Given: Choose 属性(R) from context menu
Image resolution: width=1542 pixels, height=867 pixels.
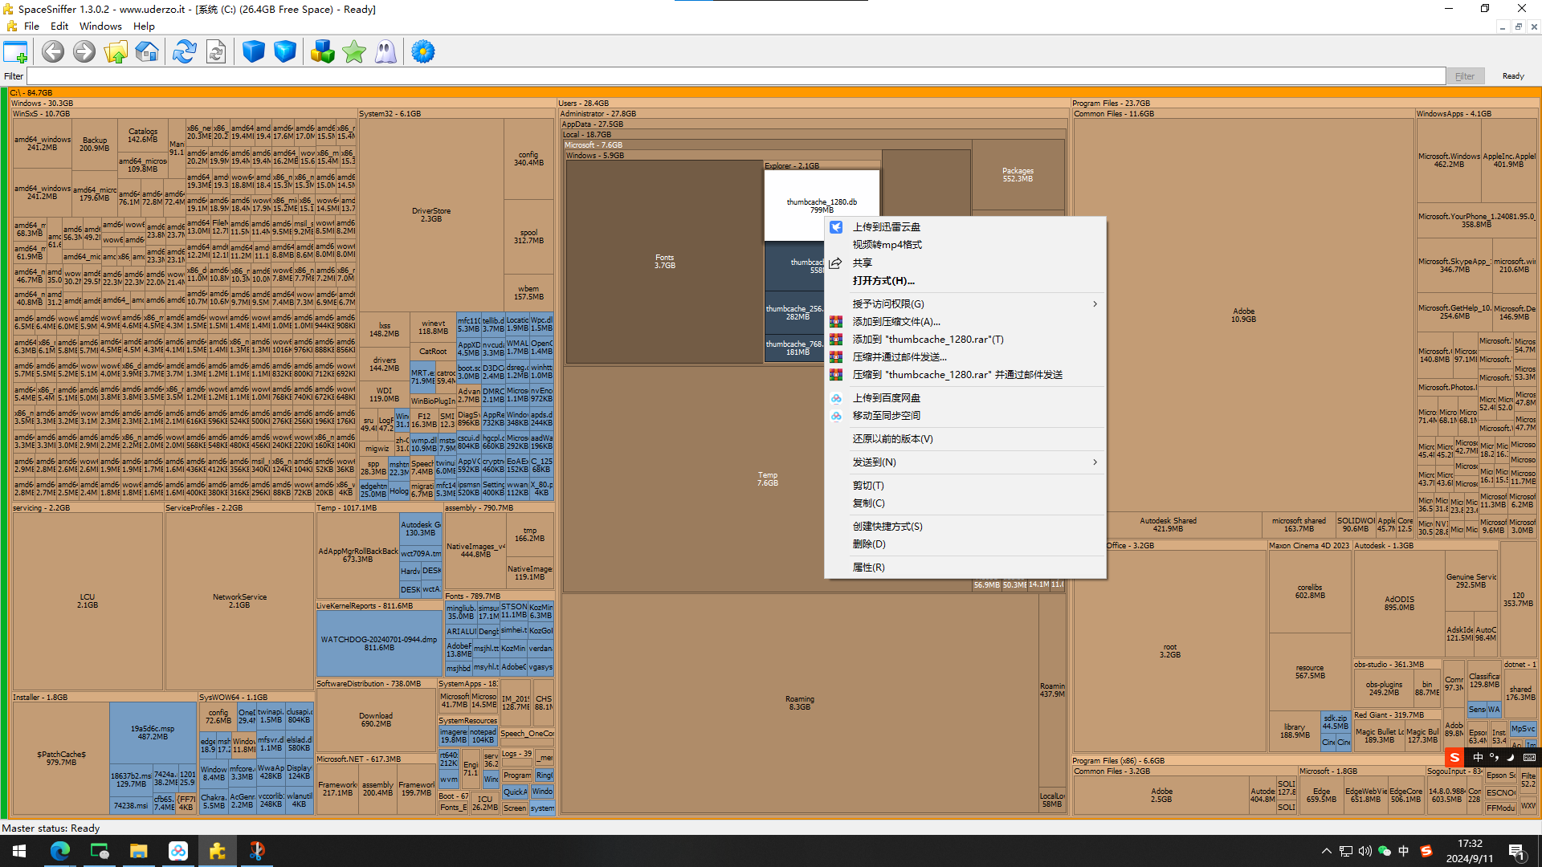Looking at the screenshot, I should (x=868, y=568).
